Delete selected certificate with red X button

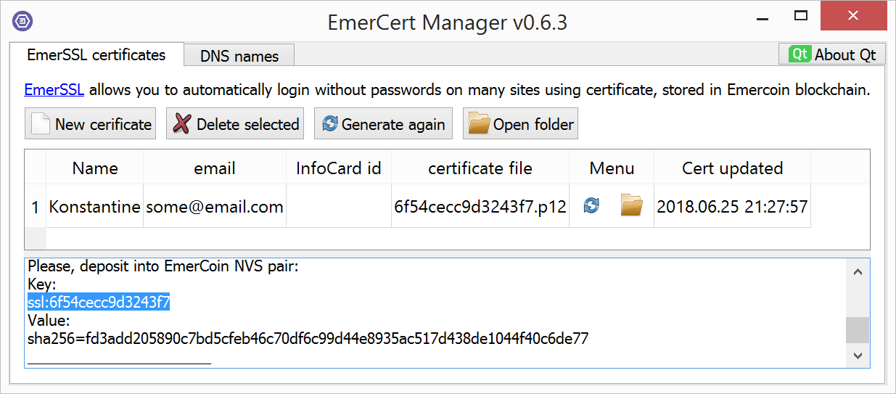click(235, 124)
